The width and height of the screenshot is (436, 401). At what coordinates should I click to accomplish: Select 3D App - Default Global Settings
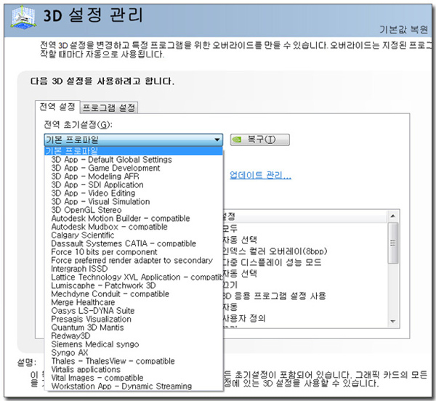point(111,160)
